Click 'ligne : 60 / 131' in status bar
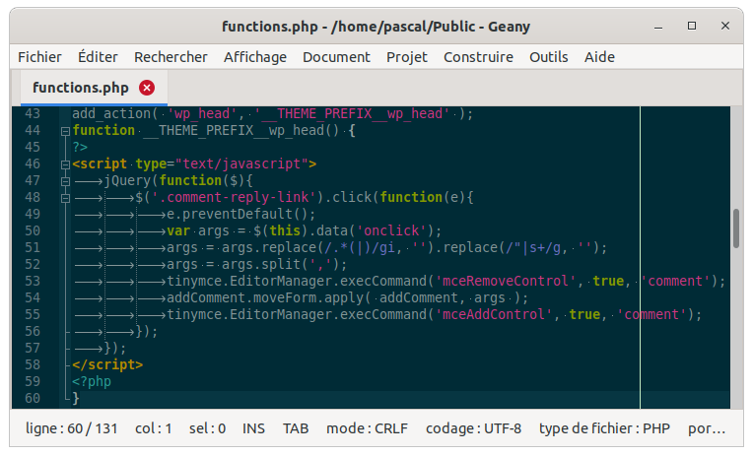This screenshot has width=753, height=456. coord(72,428)
